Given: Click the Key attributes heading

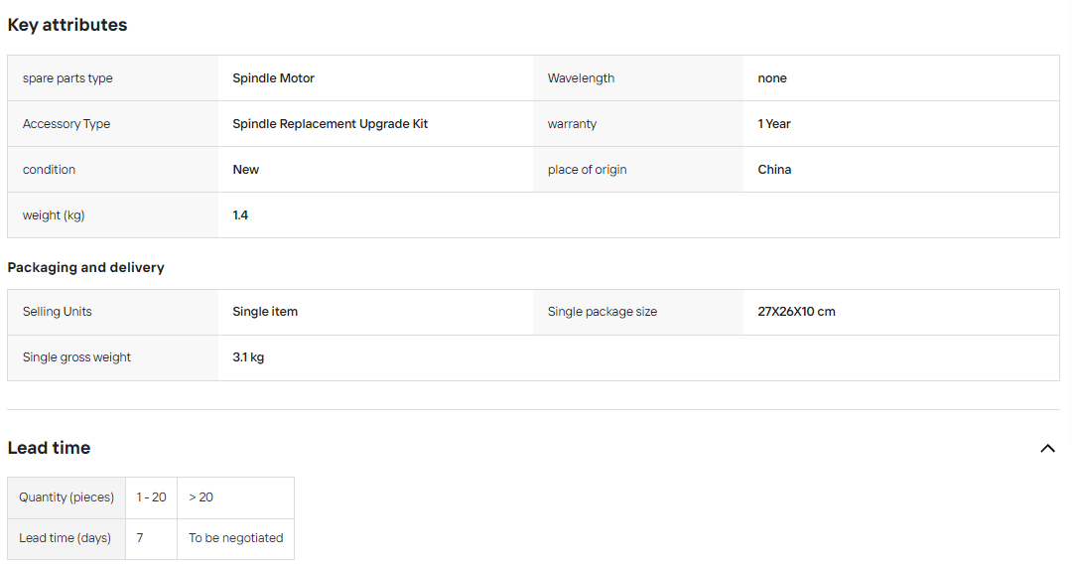Looking at the screenshot, I should click(x=67, y=25).
